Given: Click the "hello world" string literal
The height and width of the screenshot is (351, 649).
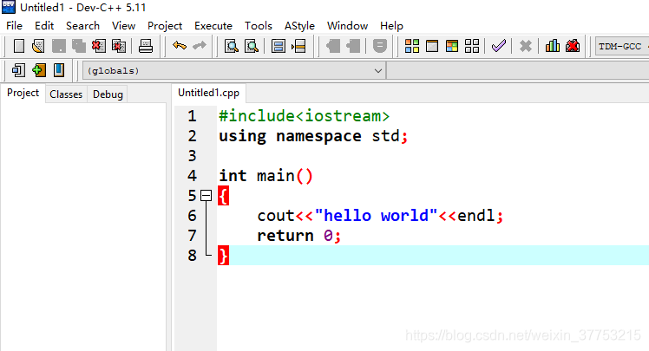Looking at the screenshot, I should pyautogui.click(x=376, y=216).
